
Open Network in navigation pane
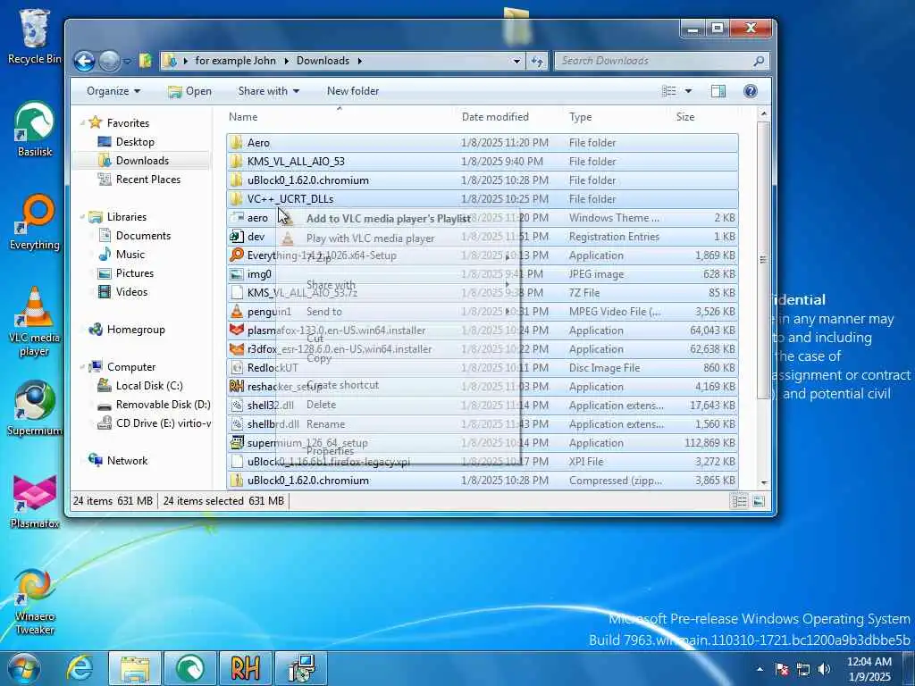coord(127,461)
